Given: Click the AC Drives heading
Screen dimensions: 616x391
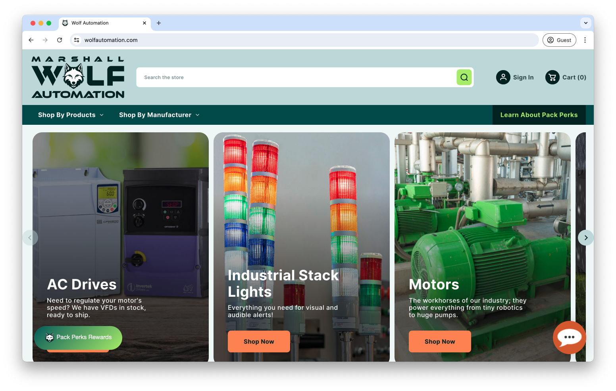Looking at the screenshot, I should pyautogui.click(x=82, y=284).
